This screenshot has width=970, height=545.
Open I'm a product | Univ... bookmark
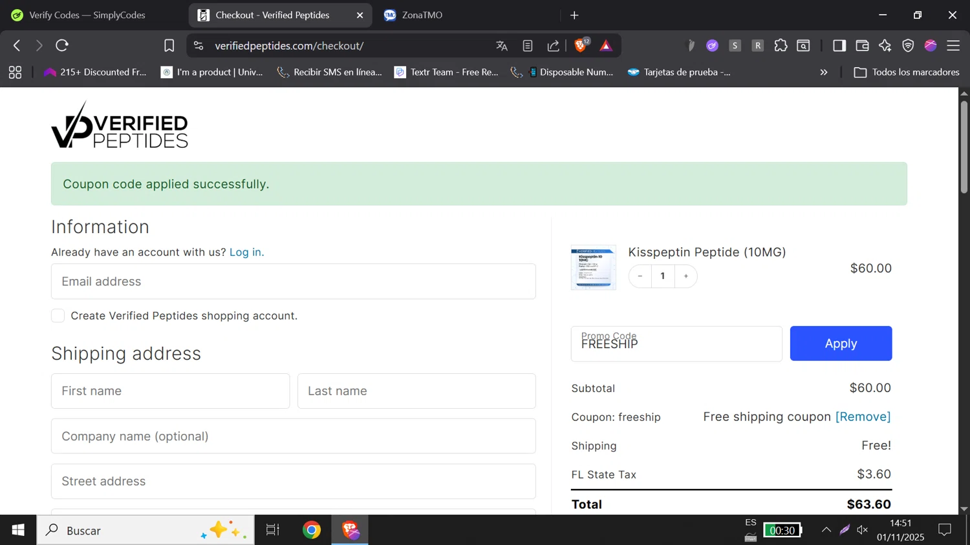click(212, 72)
